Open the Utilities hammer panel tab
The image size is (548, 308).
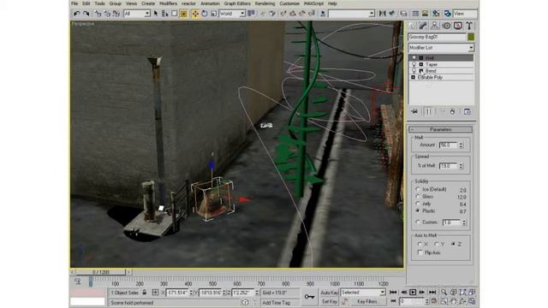coord(469,26)
